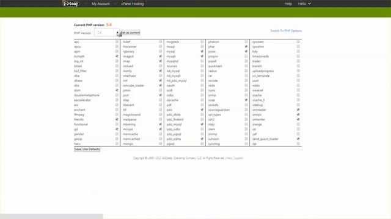
Task: Click the Set as current button
Action: click(130, 32)
